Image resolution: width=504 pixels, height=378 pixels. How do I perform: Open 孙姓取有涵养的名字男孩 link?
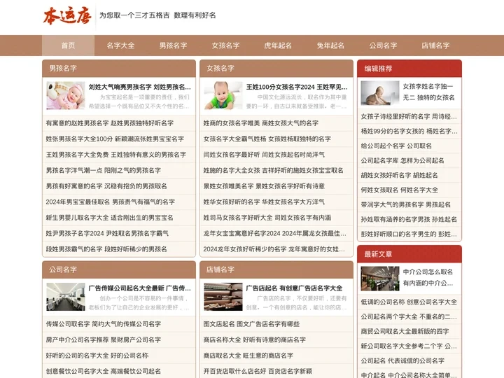[x=409, y=220]
